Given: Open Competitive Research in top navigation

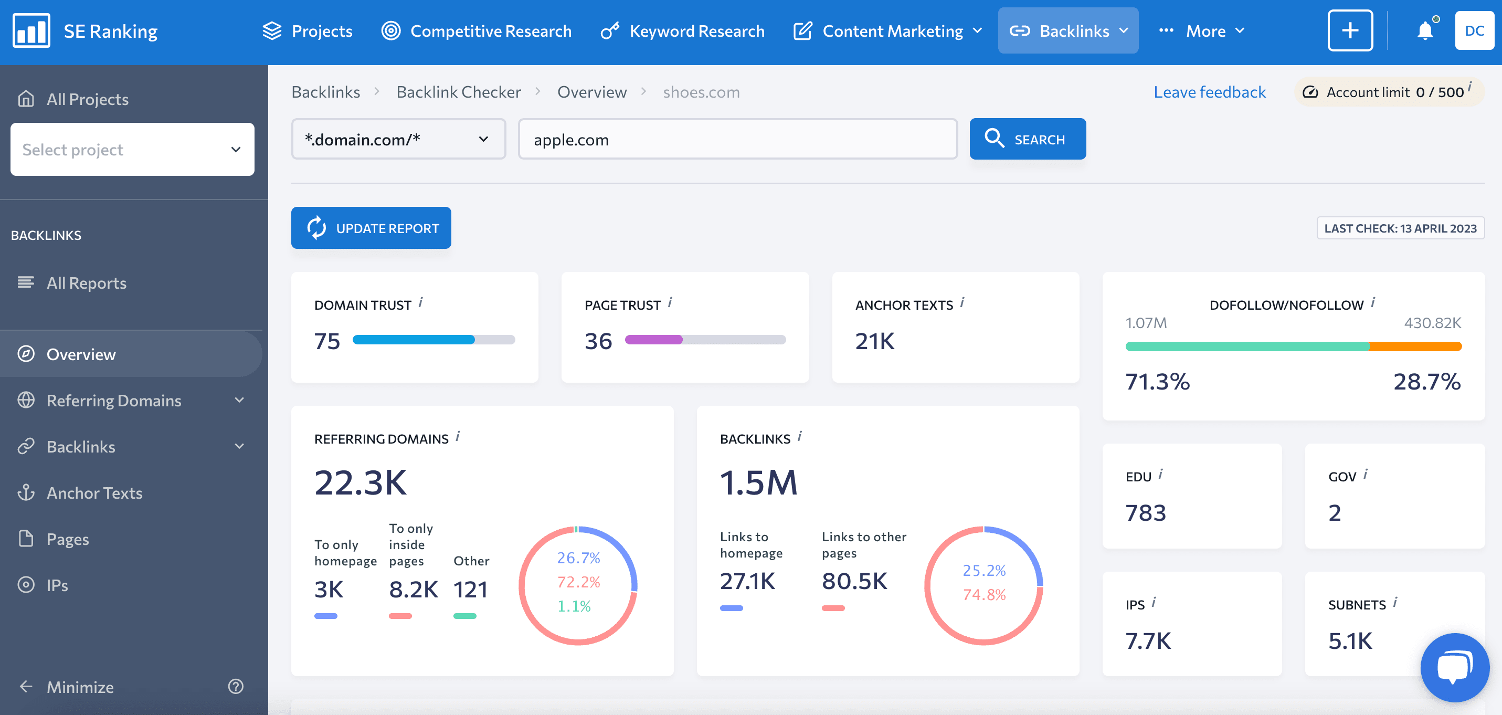Looking at the screenshot, I should pyautogui.click(x=477, y=30).
